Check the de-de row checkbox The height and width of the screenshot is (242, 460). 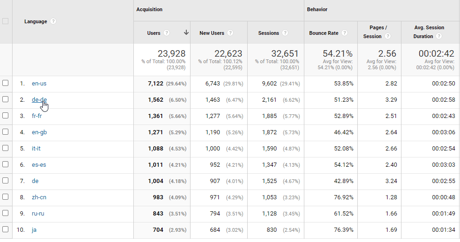tap(5, 99)
